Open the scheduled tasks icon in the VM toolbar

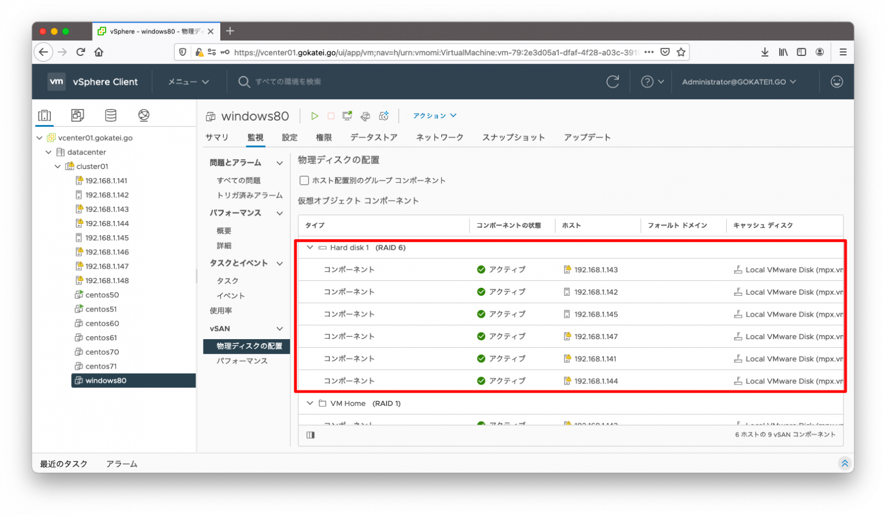click(x=384, y=115)
